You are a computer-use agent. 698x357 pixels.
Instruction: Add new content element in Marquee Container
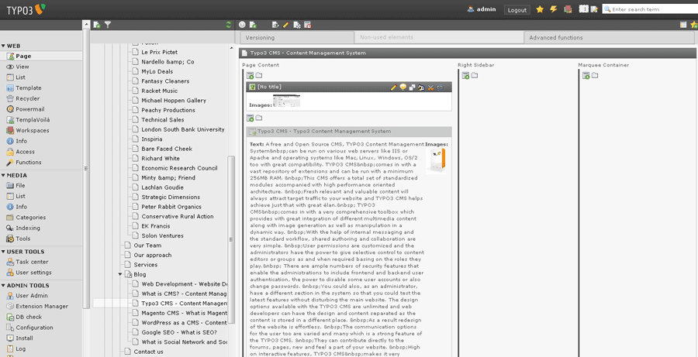tap(586, 76)
